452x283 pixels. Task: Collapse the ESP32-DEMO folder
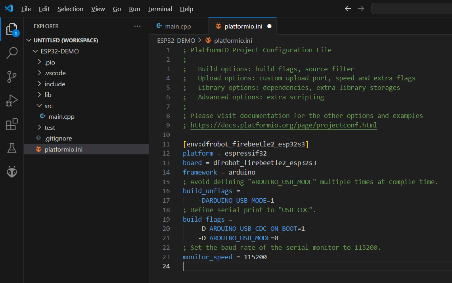[59, 51]
